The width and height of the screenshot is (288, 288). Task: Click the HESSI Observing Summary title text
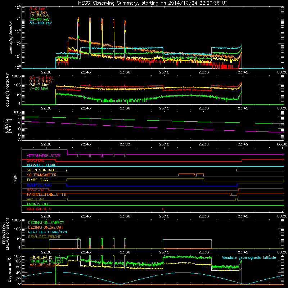click(x=152, y=3)
